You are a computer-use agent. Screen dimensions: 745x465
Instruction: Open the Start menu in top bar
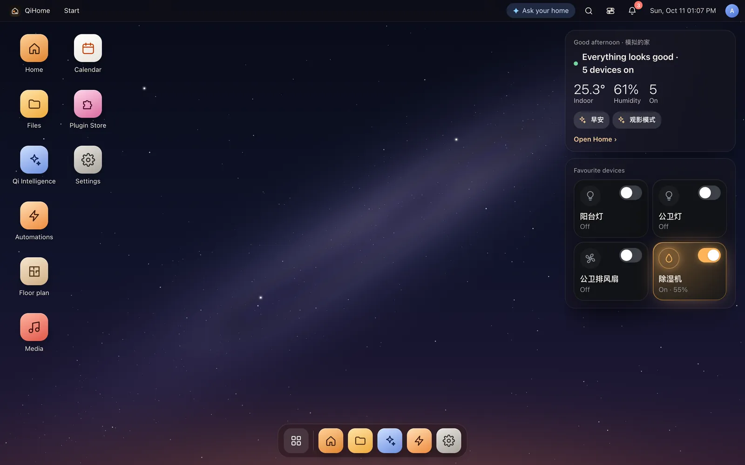coord(72,11)
